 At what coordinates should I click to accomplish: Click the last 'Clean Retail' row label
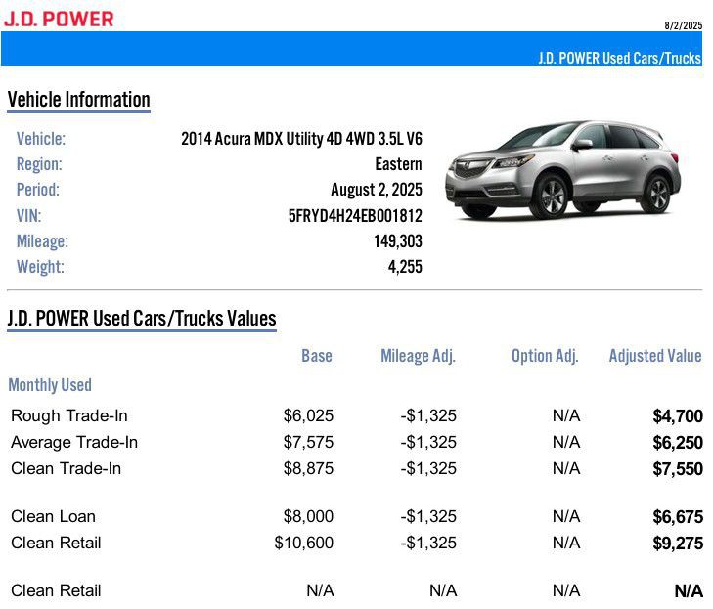coord(56,591)
